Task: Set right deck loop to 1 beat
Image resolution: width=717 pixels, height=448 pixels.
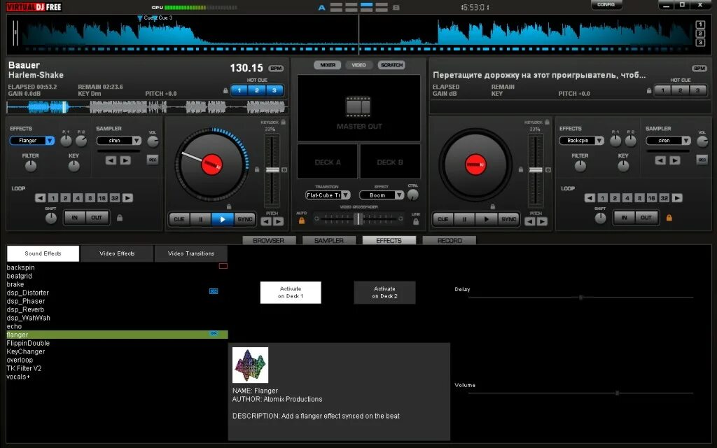Action: tap(603, 198)
